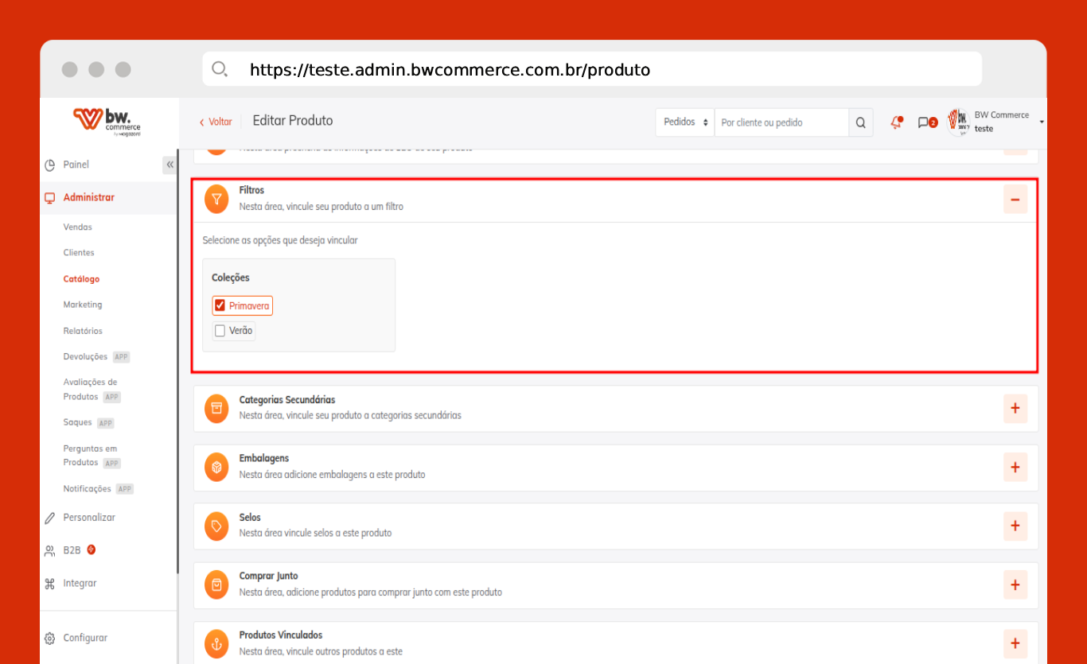The width and height of the screenshot is (1087, 664).
Task: Select Marketing in the sidebar menu
Action: point(83,305)
